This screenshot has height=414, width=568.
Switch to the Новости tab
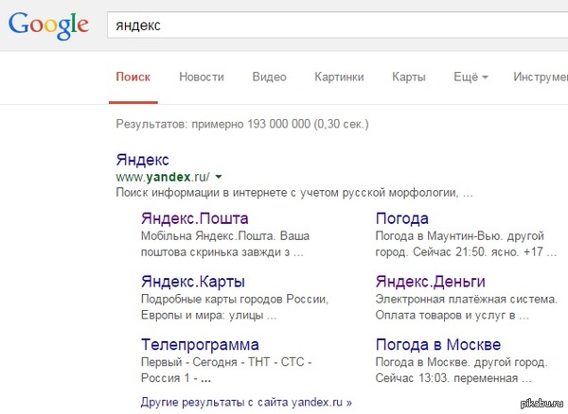coord(202,77)
